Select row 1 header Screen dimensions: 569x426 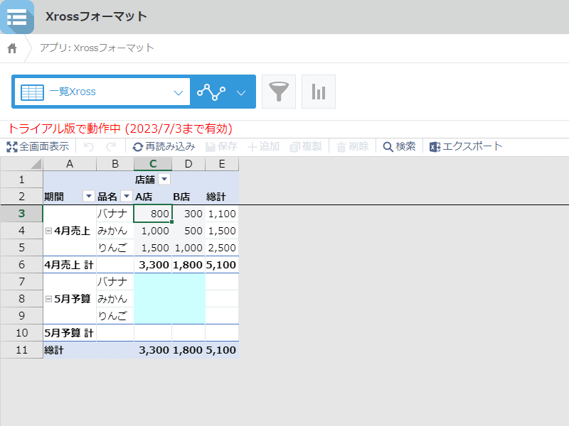coord(22,180)
